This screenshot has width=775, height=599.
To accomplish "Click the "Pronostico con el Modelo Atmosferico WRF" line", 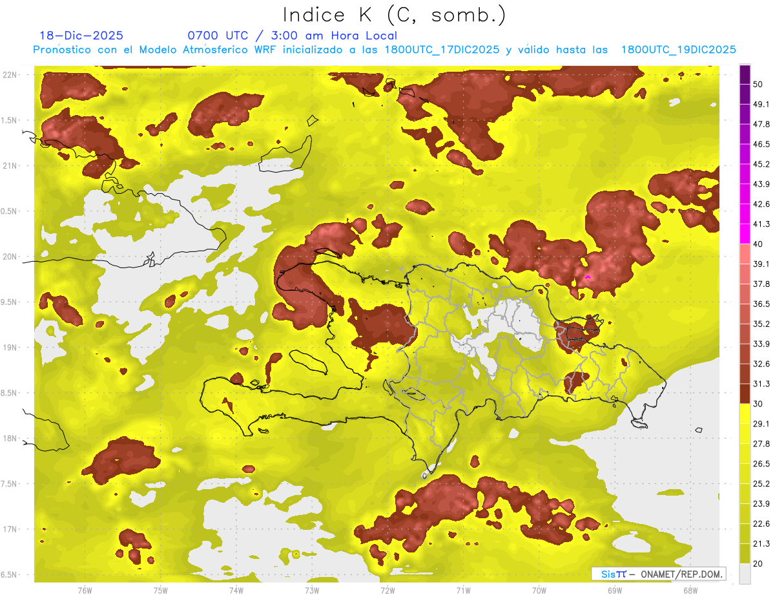I will [x=384, y=49].
